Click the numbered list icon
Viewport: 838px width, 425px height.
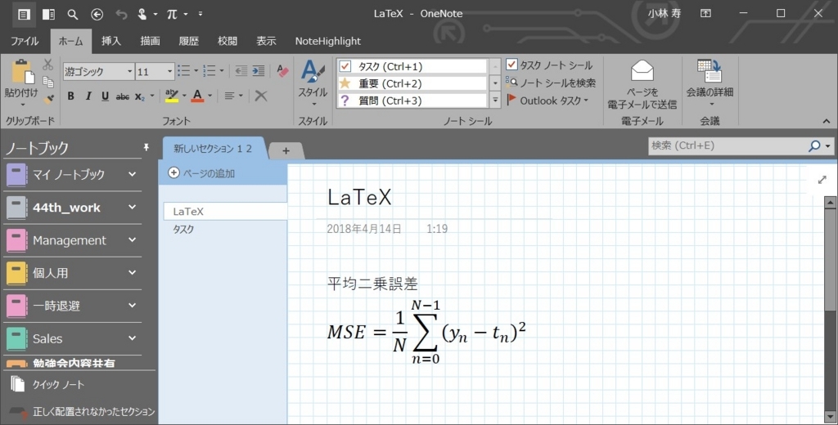tap(209, 71)
